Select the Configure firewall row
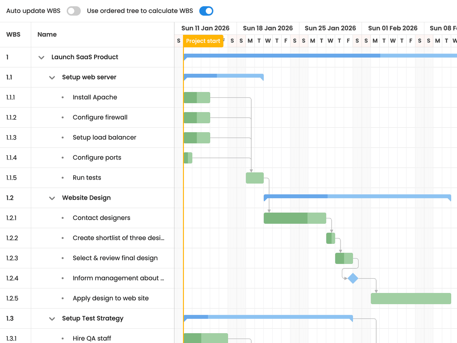The image size is (457, 343). tap(87, 117)
